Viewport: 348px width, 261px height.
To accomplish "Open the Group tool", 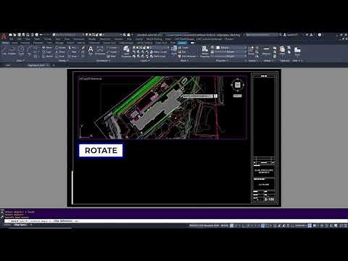I will click(x=252, y=51).
